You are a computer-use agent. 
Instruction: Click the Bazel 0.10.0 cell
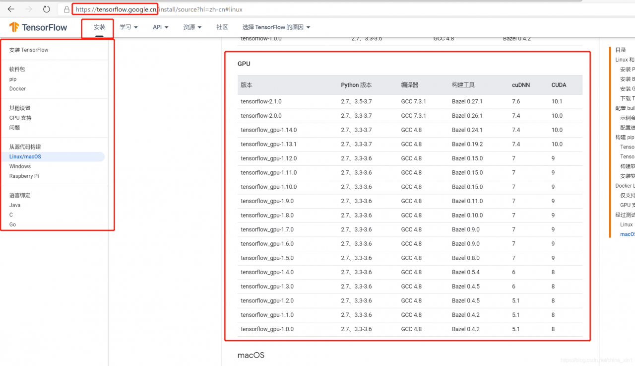[x=467, y=216]
